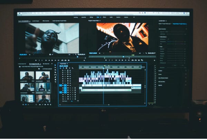Select the top-left clip thumbnail in the bin
The image size is (207, 140).
[x=27, y=76]
